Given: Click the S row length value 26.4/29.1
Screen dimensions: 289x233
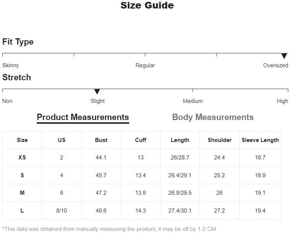Looking at the screenshot, I should [x=180, y=175].
